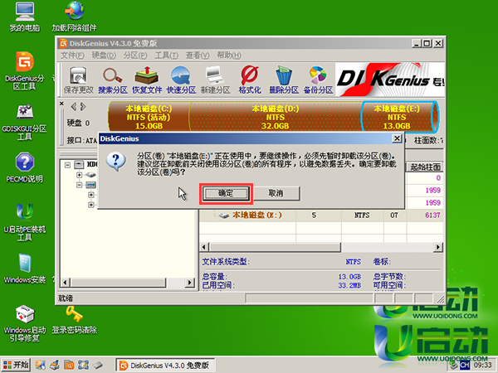Select 本地磁盘(E:) row in partition table

click(x=321, y=216)
